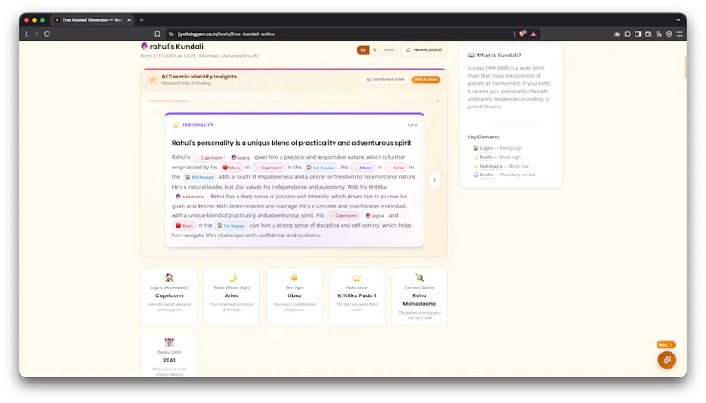
Task: Bookmark this page using the bookmark icon
Action: pyautogui.click(x=157, y=34)
